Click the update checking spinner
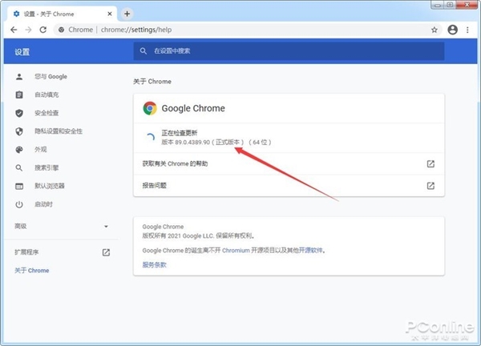 click(150, 138)
